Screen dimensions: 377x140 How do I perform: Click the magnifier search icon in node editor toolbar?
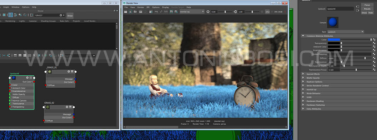[34, 55]
